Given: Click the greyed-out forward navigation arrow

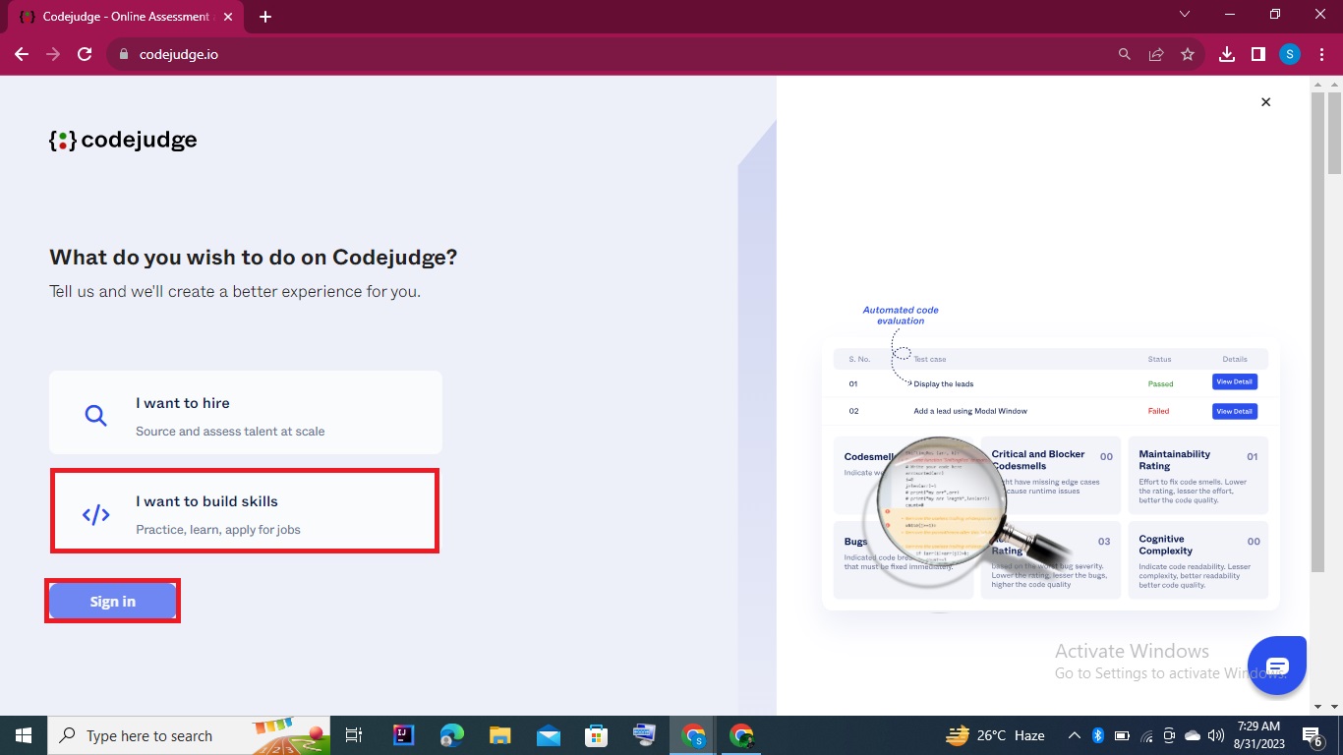Looking at the screenshot, I should (x=53, y=55).
